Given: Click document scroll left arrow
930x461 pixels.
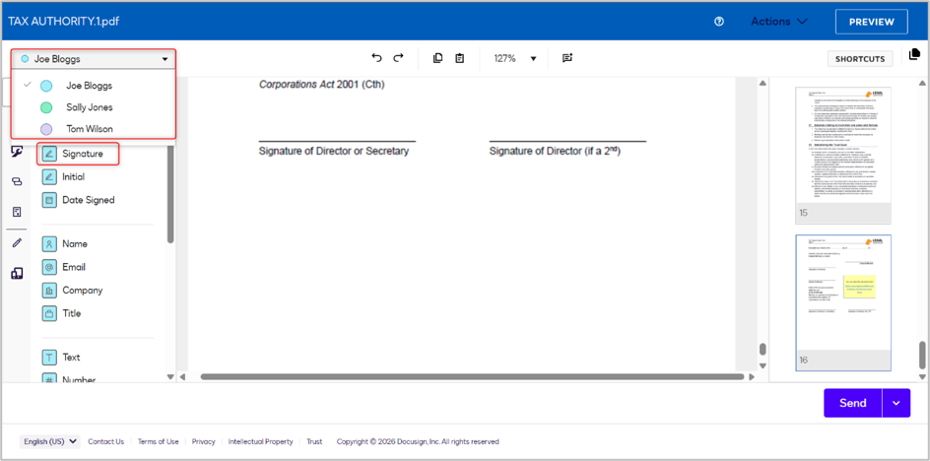Looking at the screenshot, I should [182, 376].
